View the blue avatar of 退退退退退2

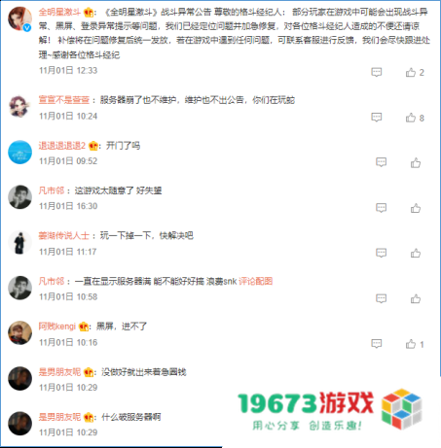[19, 152]
